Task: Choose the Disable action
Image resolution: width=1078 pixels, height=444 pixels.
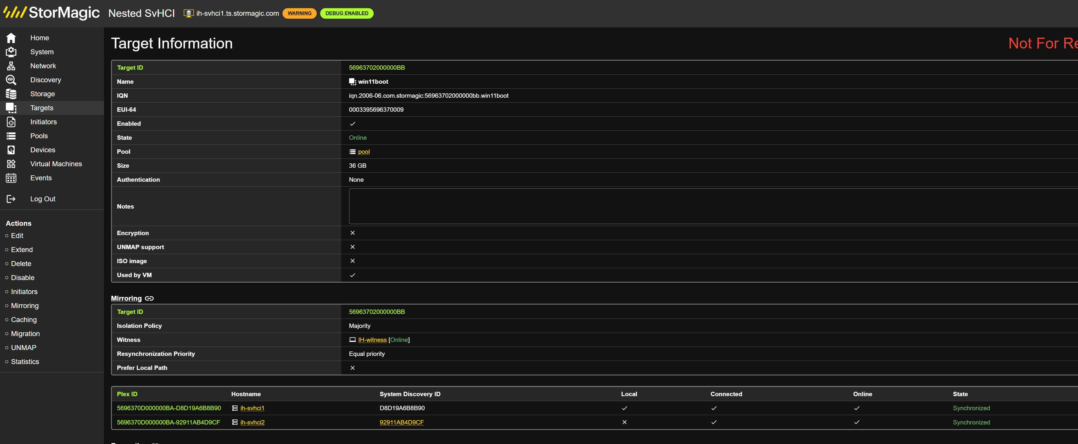Action: pyautogui.click(x=22, y=278)
